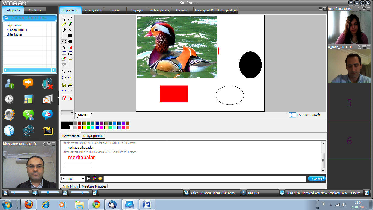373x210 pixels.
Task: Open the Paylaşım tab
Action: point(137,10)
